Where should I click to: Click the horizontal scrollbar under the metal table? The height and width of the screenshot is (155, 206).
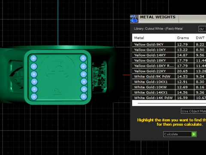[172, 103]
